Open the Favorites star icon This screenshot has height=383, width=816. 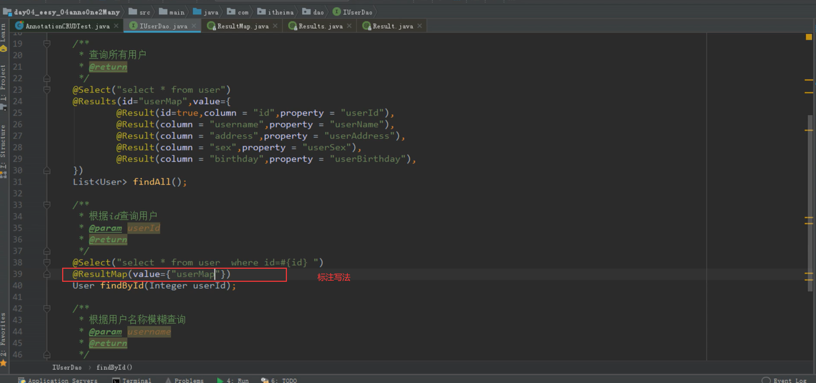click(x=3, y=363)
